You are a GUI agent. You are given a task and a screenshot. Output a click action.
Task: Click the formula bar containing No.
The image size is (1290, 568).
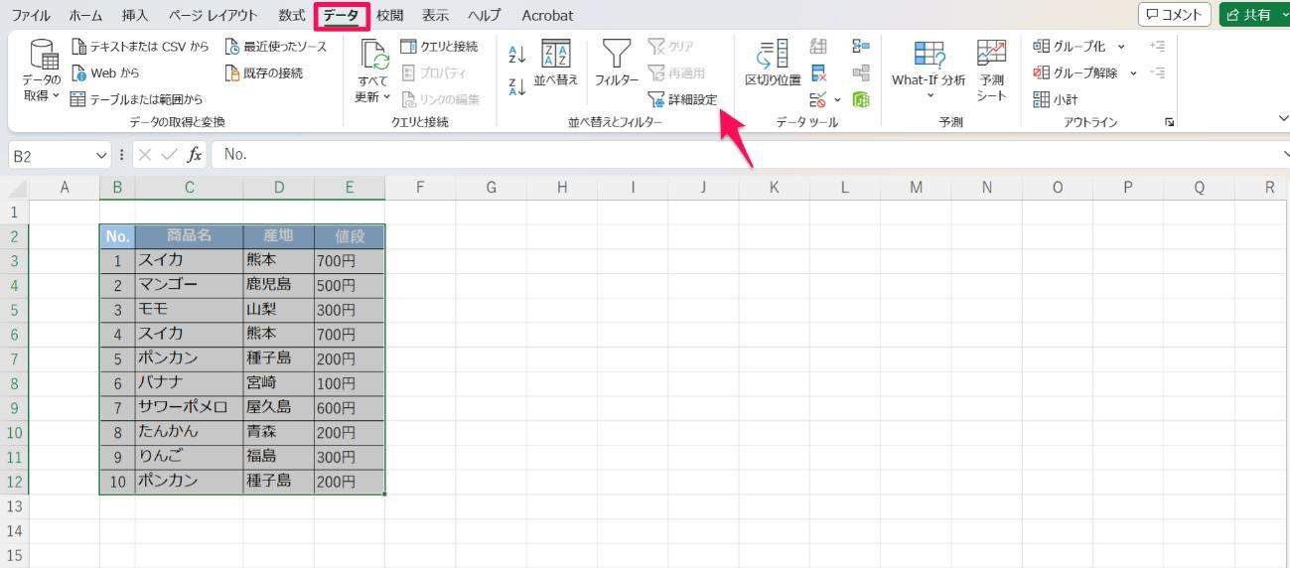tap(745, 154)
